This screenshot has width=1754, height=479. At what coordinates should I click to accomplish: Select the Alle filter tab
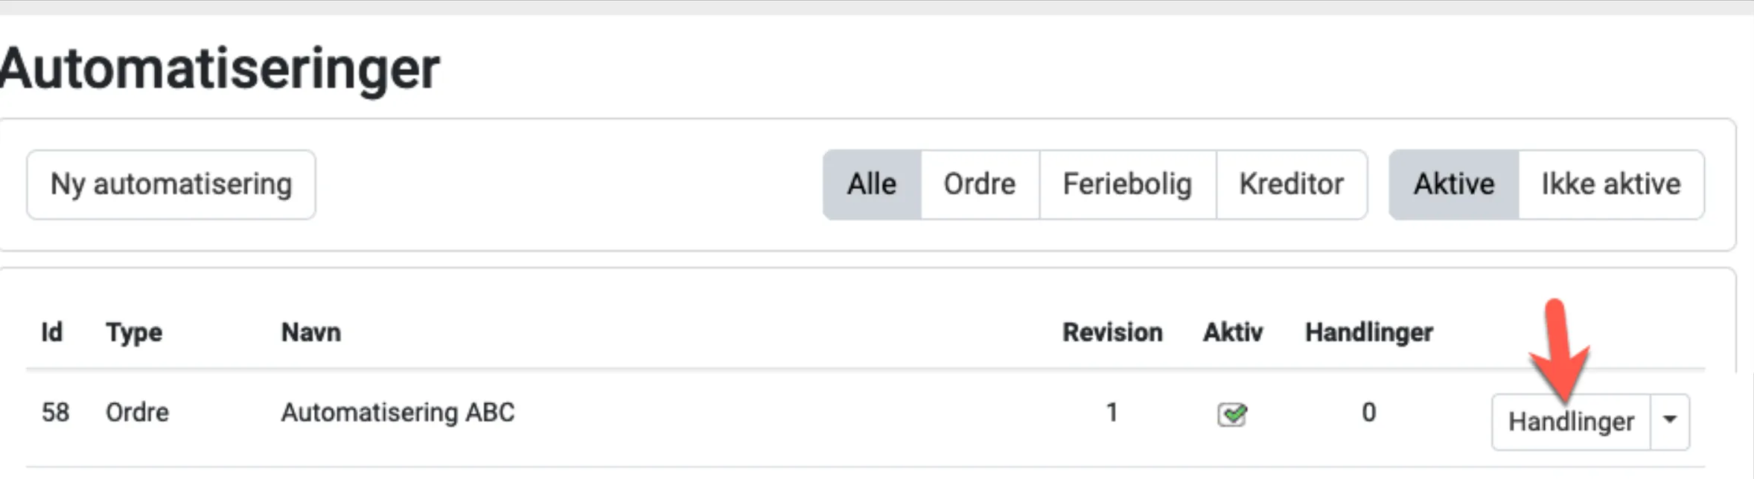click(x=872, y=184)
